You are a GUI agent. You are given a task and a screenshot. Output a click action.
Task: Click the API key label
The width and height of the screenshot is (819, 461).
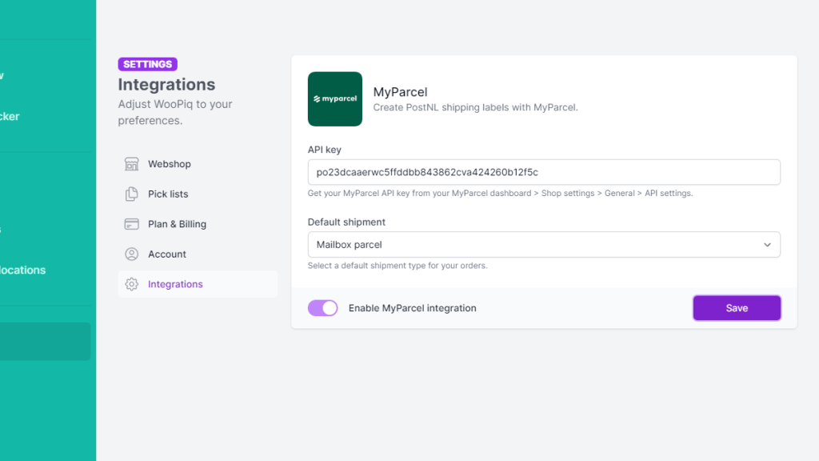(x=325, y=150)
